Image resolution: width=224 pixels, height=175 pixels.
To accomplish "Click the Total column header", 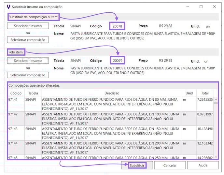I will click(x=205, y=93).
